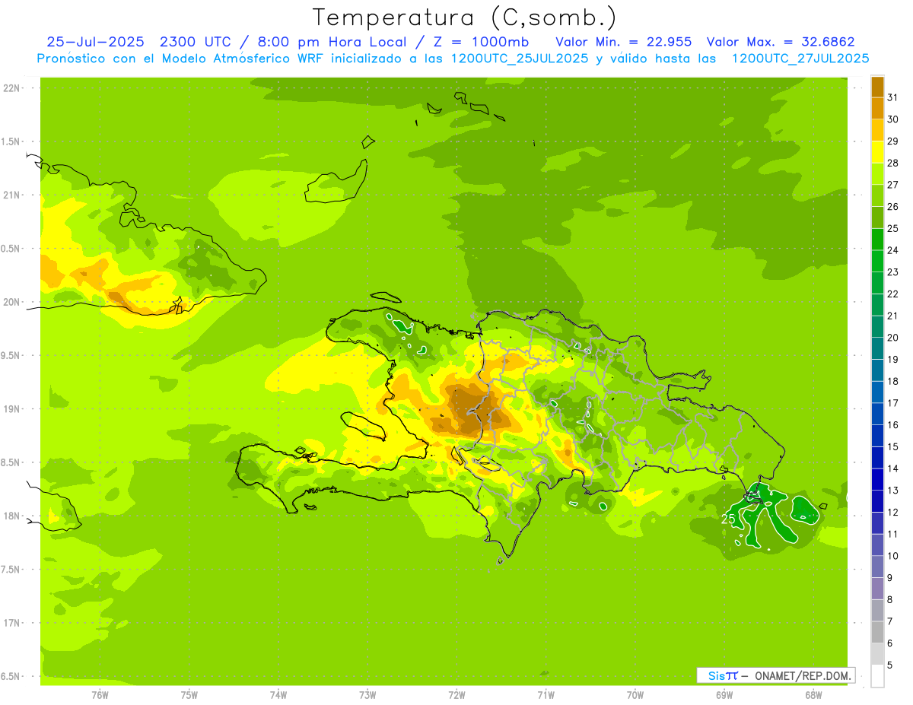This screenshot has height=705, width=913.
Task: Select the gray swatch between 6 and 7
Action: (877, 633)
